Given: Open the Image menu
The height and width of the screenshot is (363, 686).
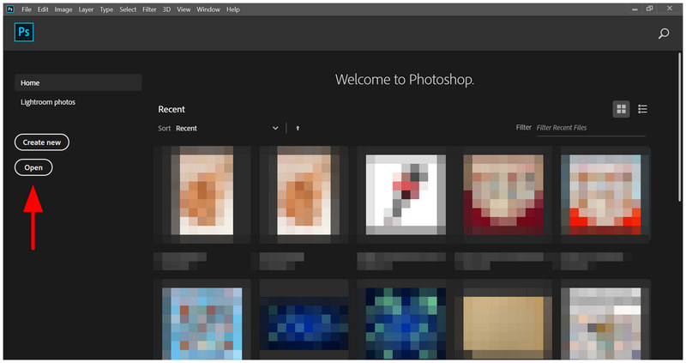Looking at the screenshot, I should coord(63,9).
